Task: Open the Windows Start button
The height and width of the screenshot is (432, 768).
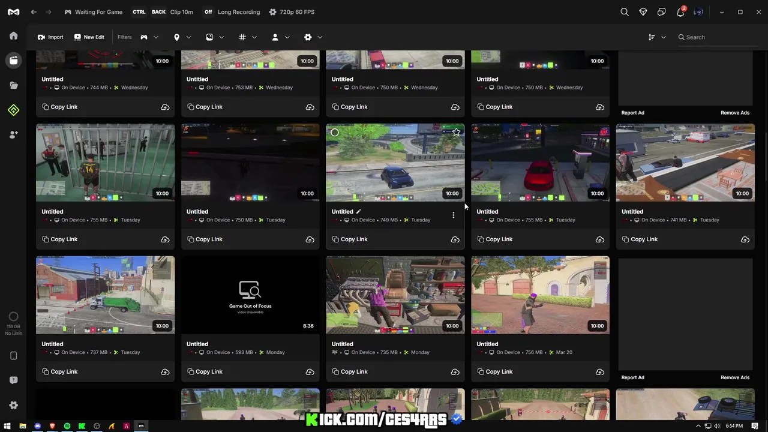Action: (x=7, y=426)
